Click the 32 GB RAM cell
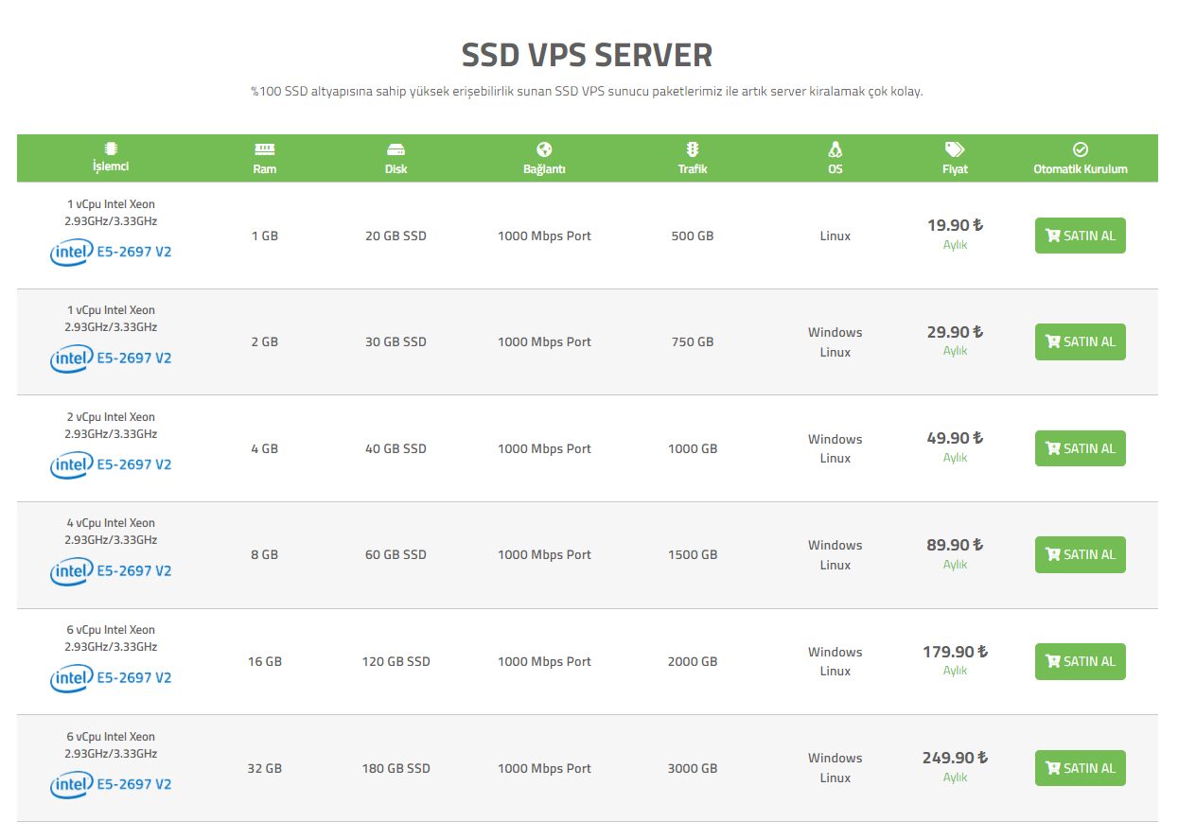 coord(265,768)
